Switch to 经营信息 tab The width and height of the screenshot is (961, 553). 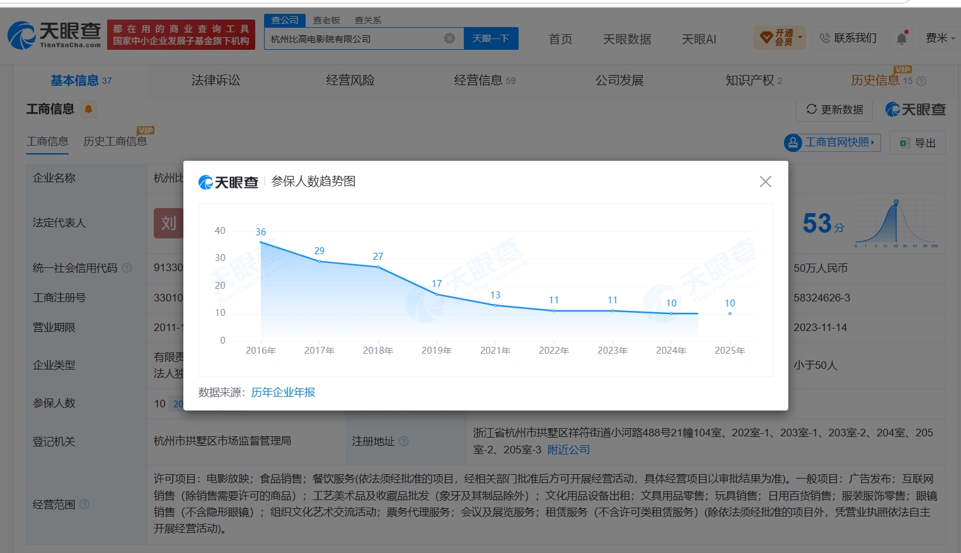coord(485,81)
